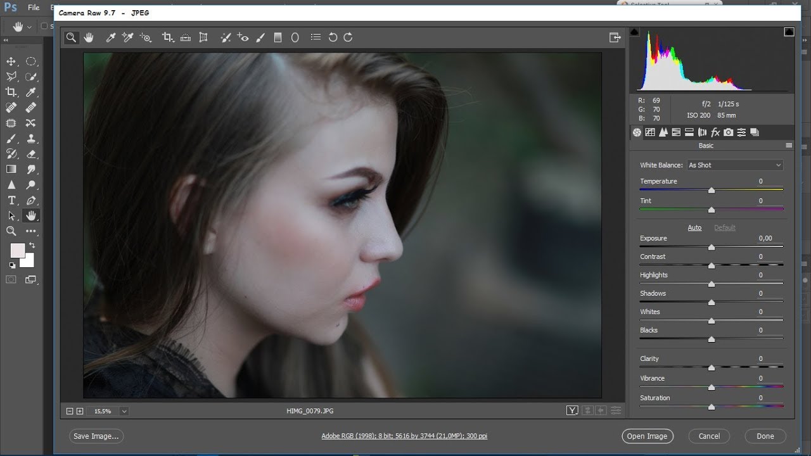Toggle highlight clipping warning in histogram

789,32
